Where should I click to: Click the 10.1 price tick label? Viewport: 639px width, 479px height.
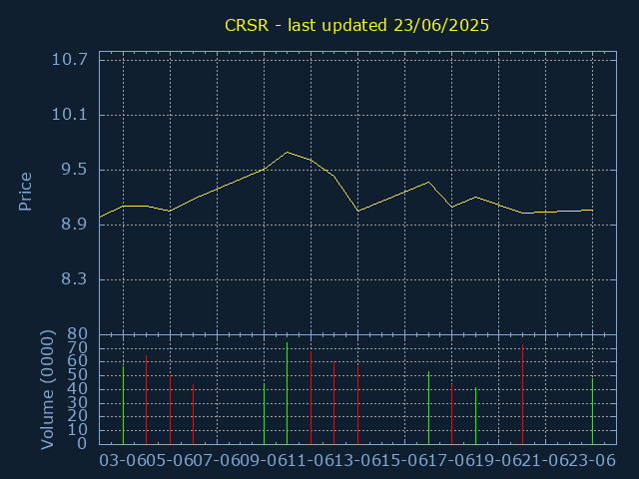[69, 115]
